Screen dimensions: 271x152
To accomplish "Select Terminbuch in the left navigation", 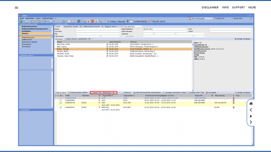I will 27,44.
